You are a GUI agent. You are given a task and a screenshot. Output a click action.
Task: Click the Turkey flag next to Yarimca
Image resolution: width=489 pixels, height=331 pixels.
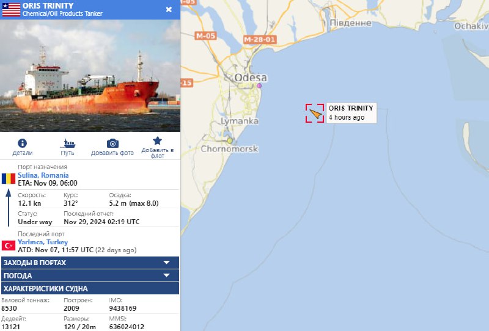coord(9,246)
